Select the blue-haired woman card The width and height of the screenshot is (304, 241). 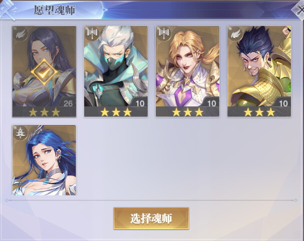(x=44, y=160)
